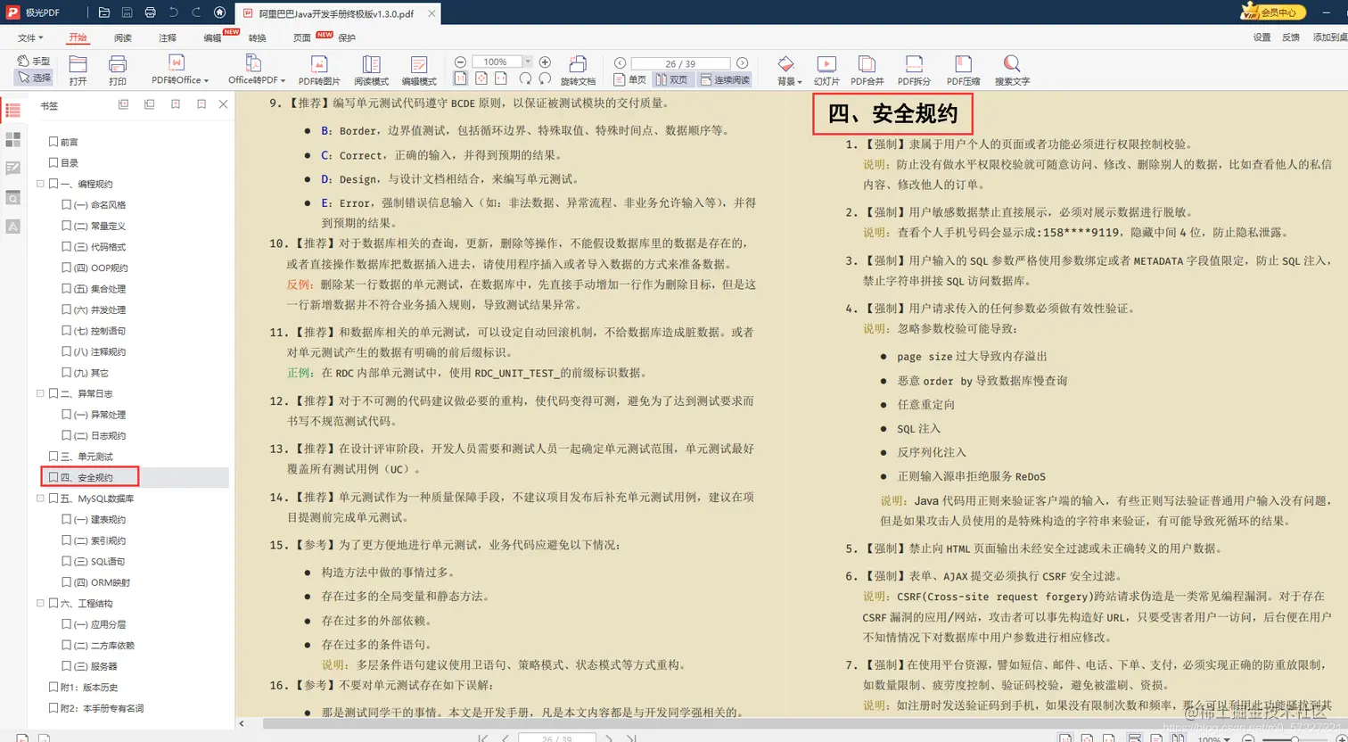Click the redo arrow in title bar
Screen dimensions: 1348x742
click(196, 13)
